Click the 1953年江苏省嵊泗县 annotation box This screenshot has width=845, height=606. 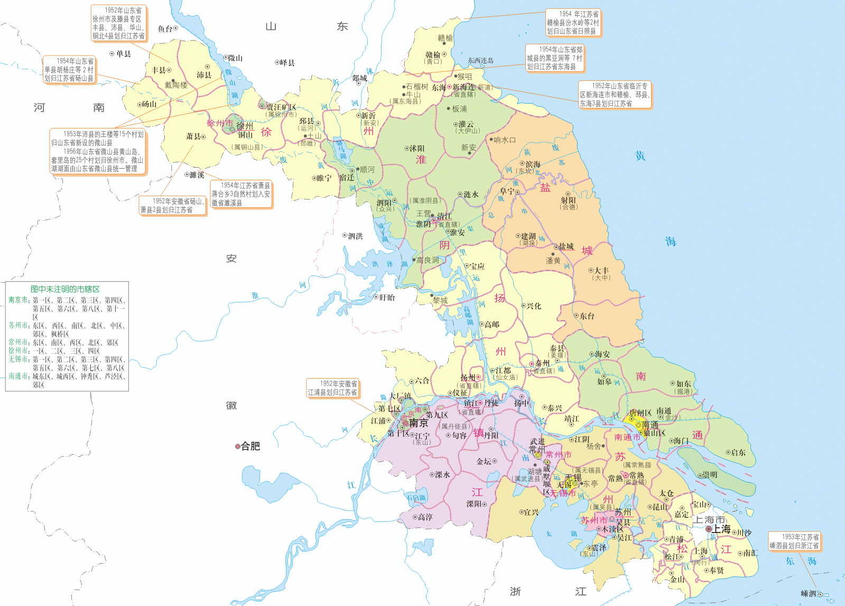(x=794, y=541)
